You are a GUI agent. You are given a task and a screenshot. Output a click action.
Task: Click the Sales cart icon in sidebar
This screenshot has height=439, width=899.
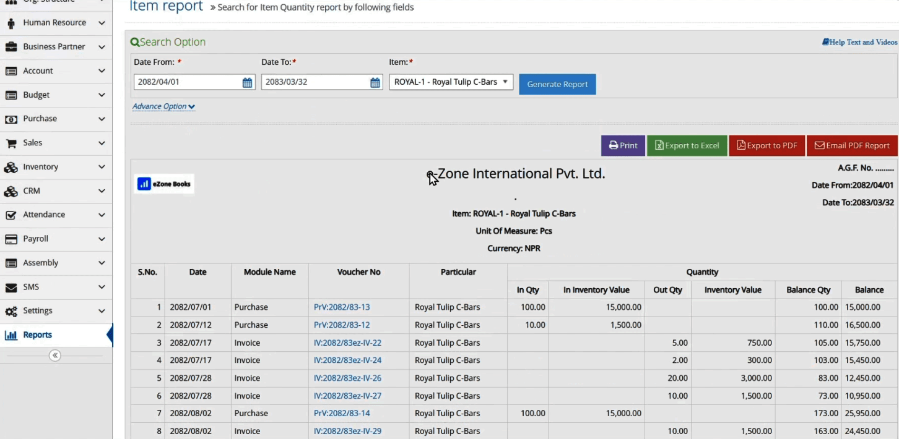[x=11, y=143]
